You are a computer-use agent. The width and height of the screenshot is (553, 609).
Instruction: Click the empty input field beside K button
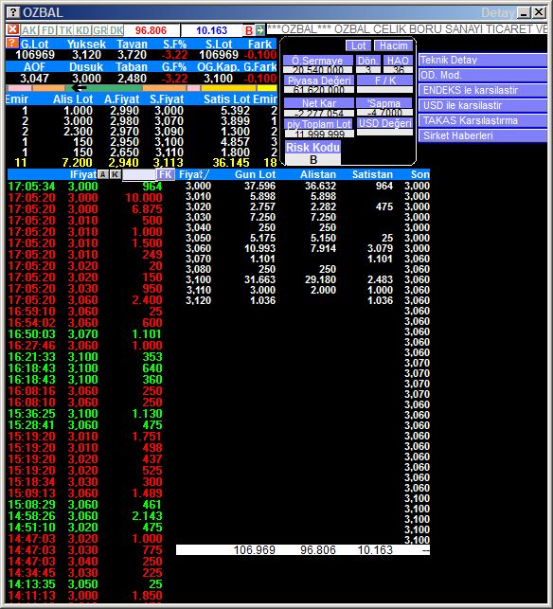pyautogui.click(x=138, y=175)
